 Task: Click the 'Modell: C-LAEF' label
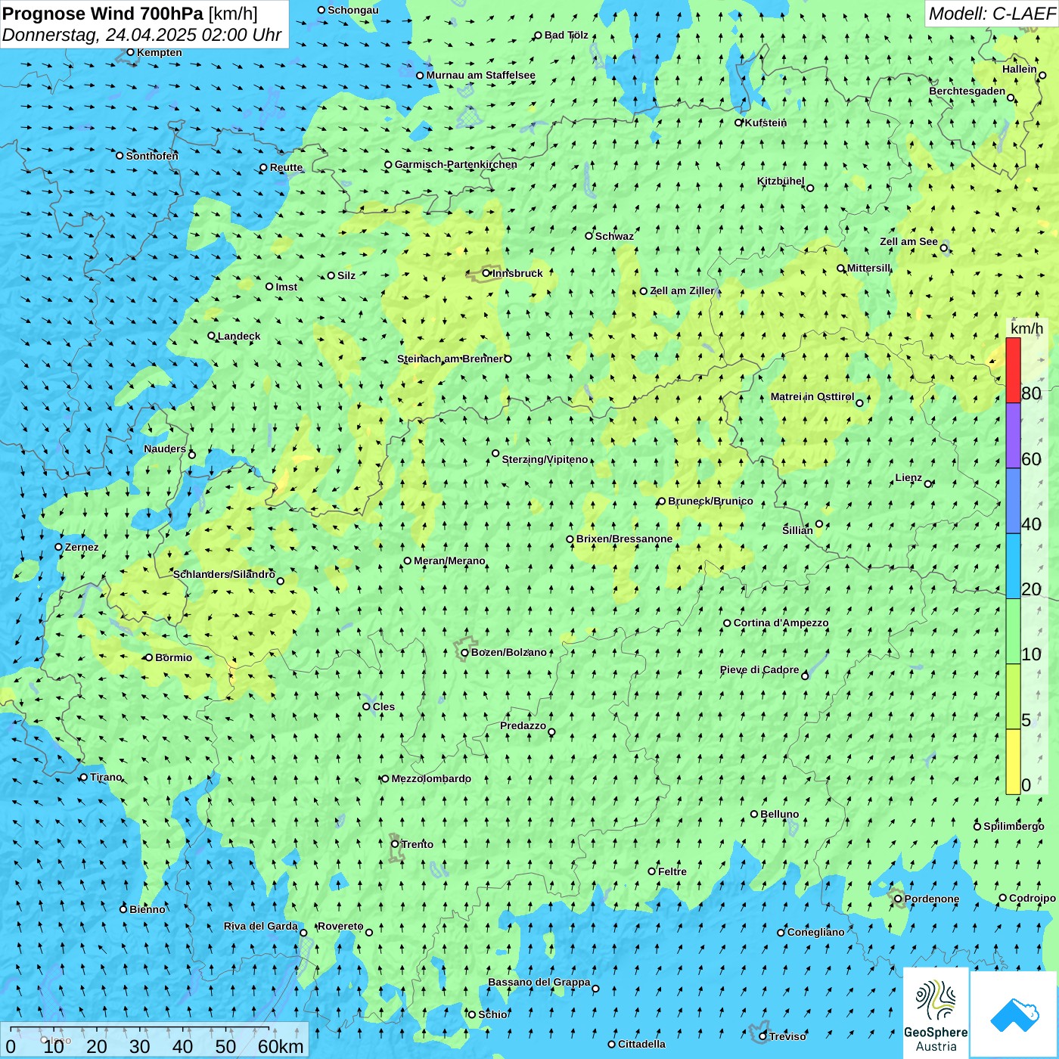(x=991, y=14)
